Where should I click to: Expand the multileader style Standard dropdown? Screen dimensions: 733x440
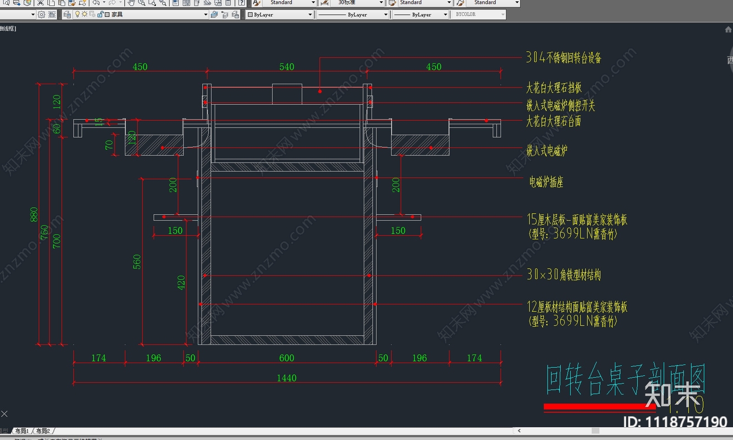pos(517,3)
